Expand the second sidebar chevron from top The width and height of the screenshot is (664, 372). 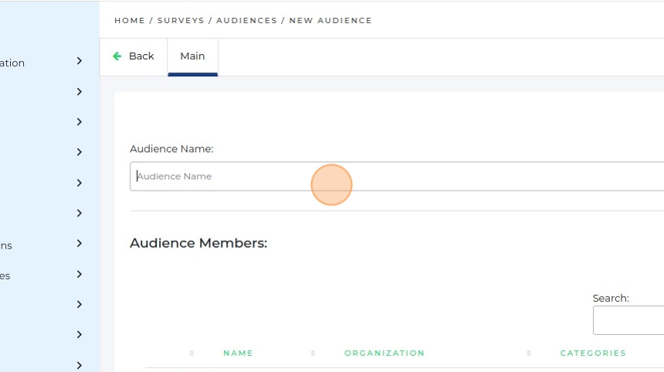(x=80, y=92)
